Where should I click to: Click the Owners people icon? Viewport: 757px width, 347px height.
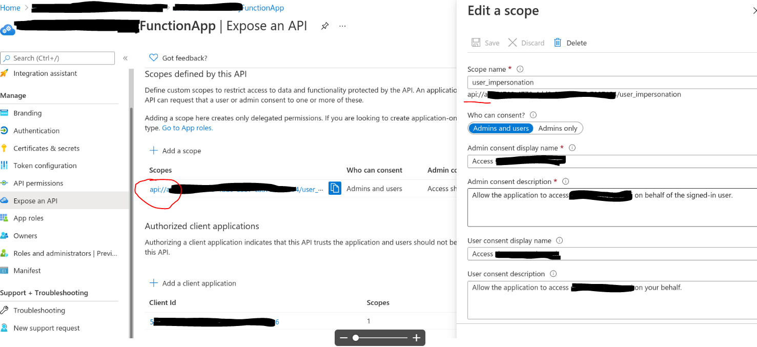tap(5, 236)
